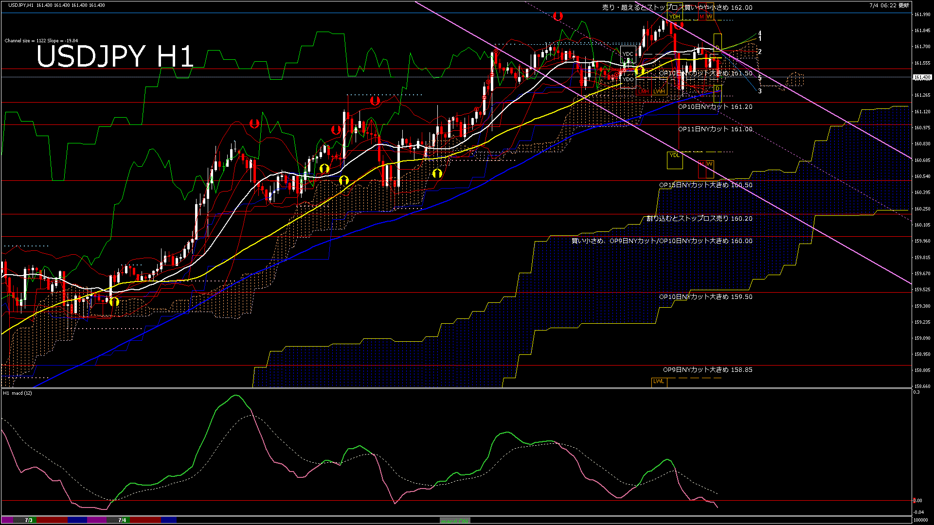Click the 7/4 date marker on session bar
Viewport: 934px width, 525px height.
pos(122,520)
